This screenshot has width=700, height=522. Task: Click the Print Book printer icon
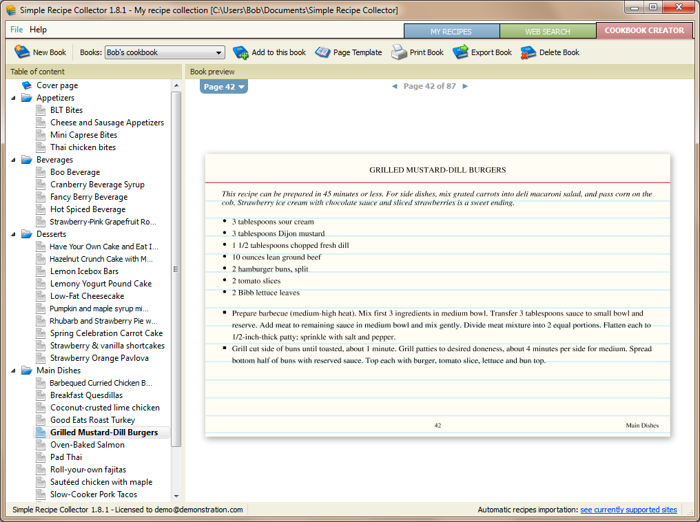point(399,52)
